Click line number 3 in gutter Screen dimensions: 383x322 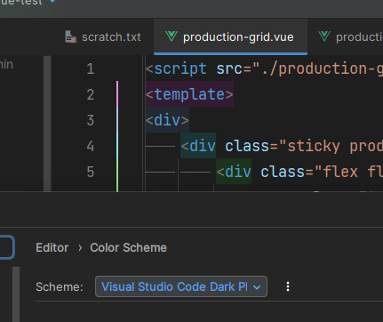coord(91,120)
